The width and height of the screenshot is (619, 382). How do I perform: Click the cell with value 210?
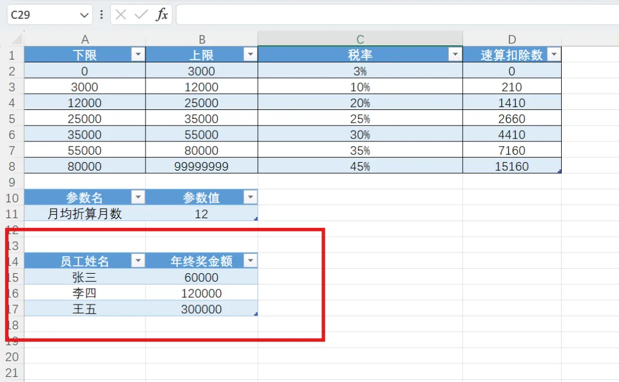tap(512, 86)
